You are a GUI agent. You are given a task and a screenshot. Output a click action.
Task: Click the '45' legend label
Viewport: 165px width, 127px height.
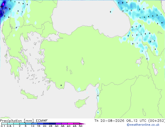[x=74, y=126]
